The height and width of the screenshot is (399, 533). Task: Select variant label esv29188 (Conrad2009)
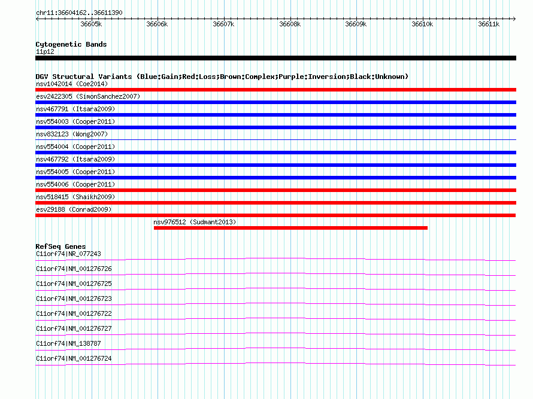tap(74, 209)
